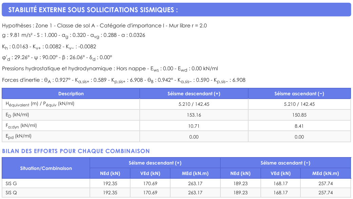Click the 'Description' column header
This screenshot has width=353, height=199.
click(x=71, y=94)
